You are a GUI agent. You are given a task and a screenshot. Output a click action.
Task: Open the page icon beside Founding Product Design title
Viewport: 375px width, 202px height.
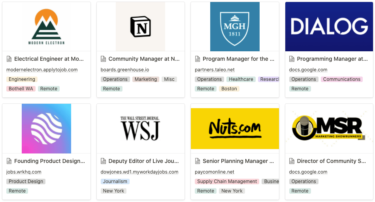pos(9,161)
